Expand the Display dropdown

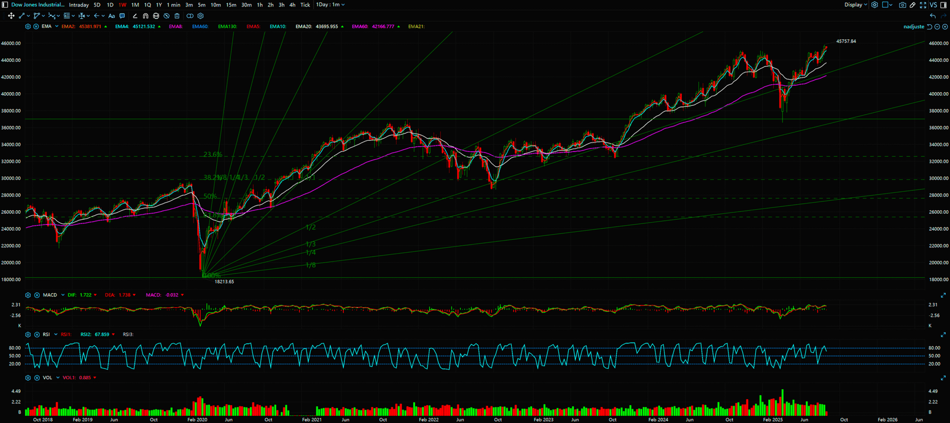[x=856, y=5]
